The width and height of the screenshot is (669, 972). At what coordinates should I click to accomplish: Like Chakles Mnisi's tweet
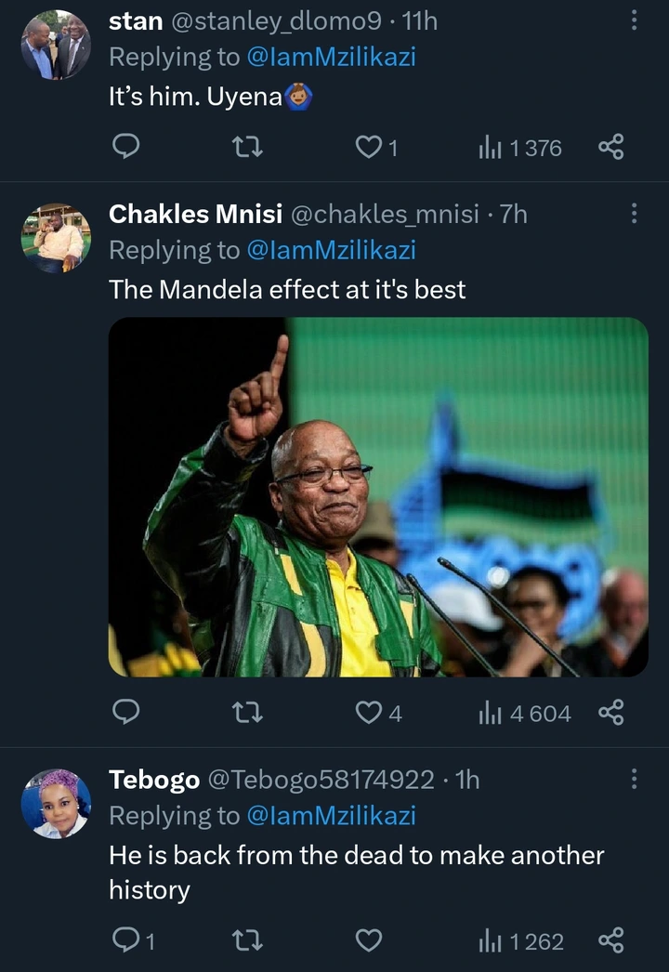(x=369, y=713)
